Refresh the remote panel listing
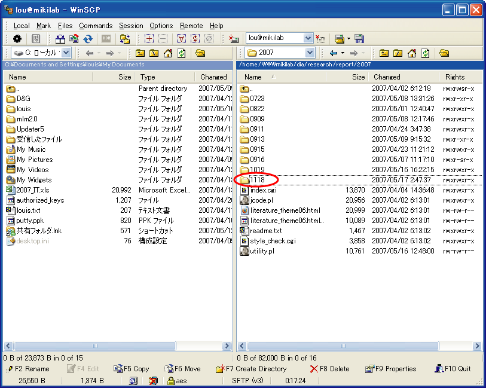Viewport: 486px width, 388px height. point(426,53)
